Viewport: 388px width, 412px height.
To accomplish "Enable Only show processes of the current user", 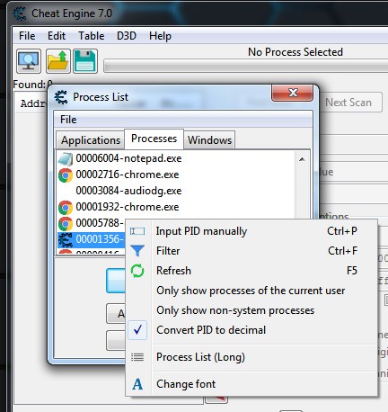I will tap(251, 291).
